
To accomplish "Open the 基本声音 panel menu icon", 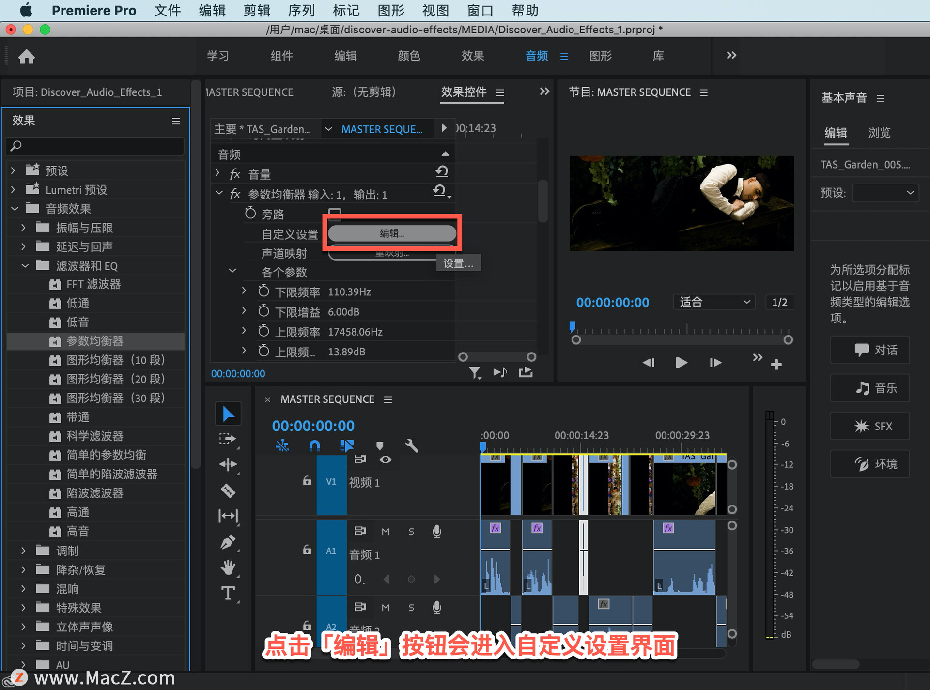I will [x=881, y=98].
